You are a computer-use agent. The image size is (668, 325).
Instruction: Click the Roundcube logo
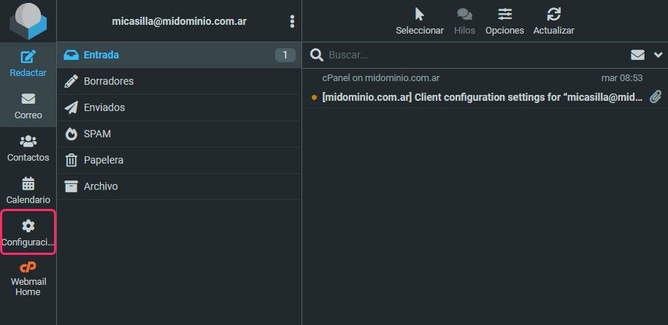tap(28, 21)
